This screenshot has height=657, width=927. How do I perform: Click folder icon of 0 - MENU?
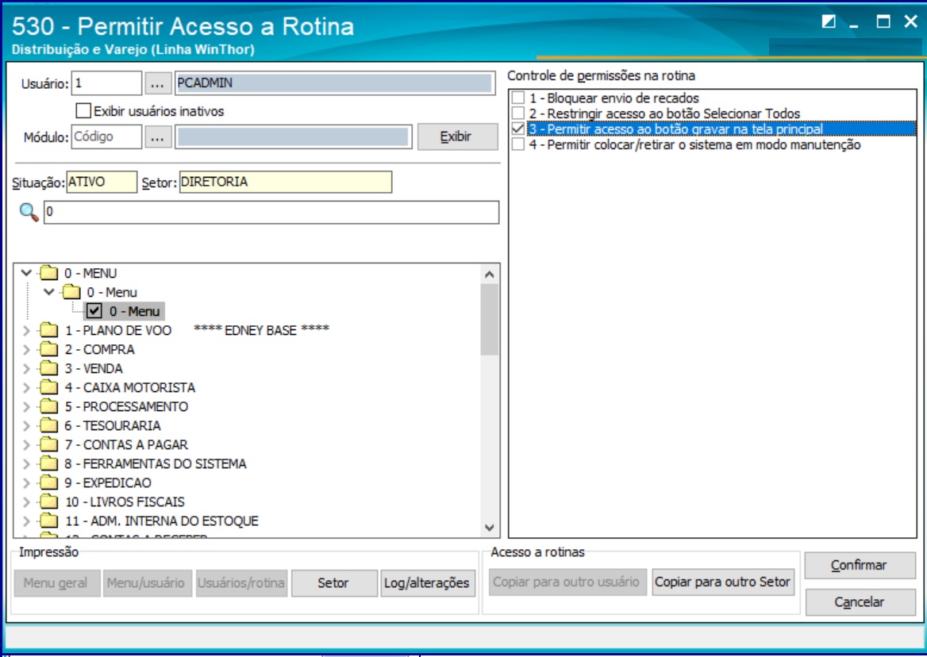coord(48,273)
